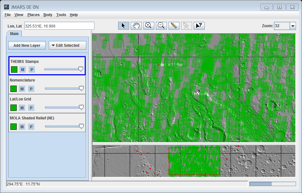Choose the zoom in magnifier tool
This screenshot has height=193, width=302.
149,26
